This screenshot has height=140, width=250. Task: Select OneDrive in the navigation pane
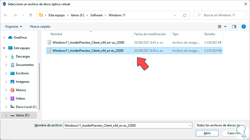(20, 38)
